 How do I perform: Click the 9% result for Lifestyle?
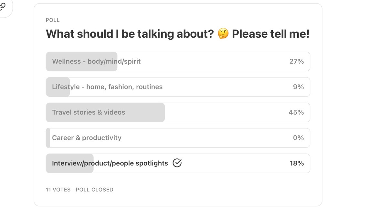pyautogui.click(x=298, y=87)
